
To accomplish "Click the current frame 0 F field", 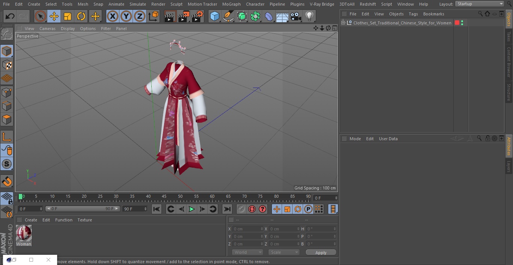I will 30,209.
